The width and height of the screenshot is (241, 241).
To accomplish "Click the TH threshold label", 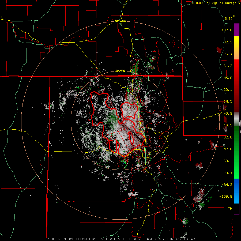I will (x=230, y=208).
